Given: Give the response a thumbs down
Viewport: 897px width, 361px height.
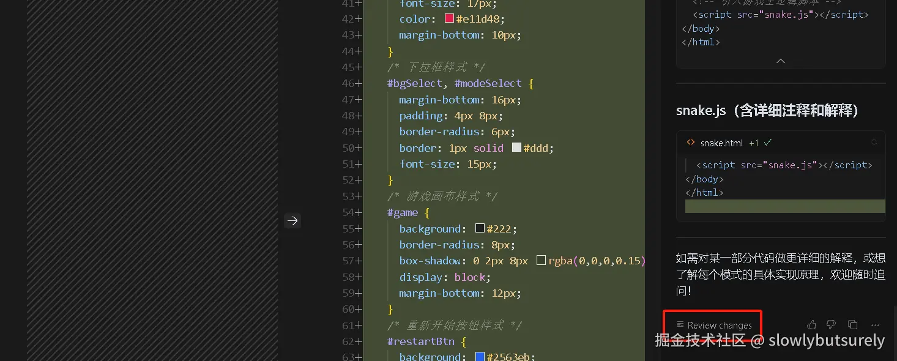Looking at the screenshot, I should point(831,325).
